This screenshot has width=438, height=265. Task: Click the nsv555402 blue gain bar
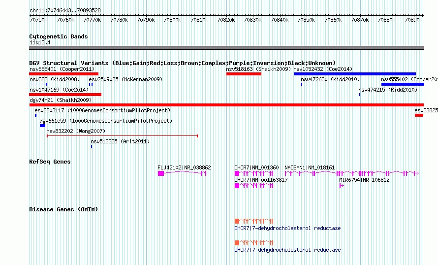pos(403,84)
